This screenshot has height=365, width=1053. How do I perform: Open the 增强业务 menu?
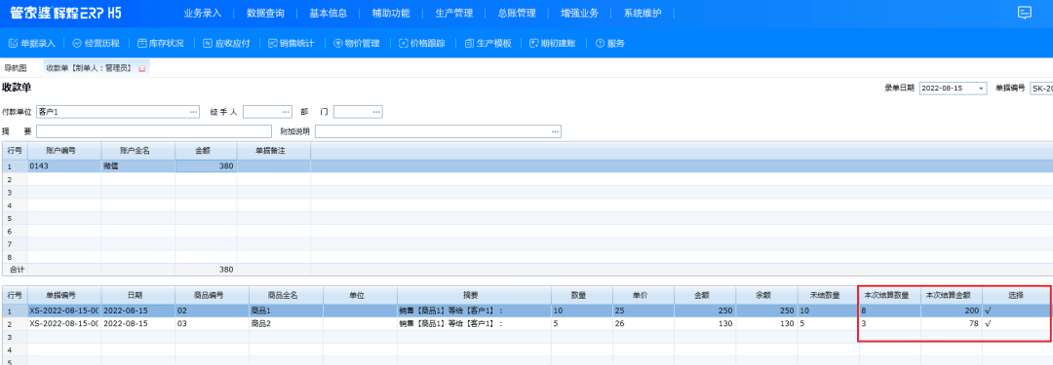(x=579, y=13)
